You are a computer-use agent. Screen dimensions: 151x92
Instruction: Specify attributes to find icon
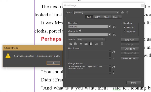coord(114,52)
